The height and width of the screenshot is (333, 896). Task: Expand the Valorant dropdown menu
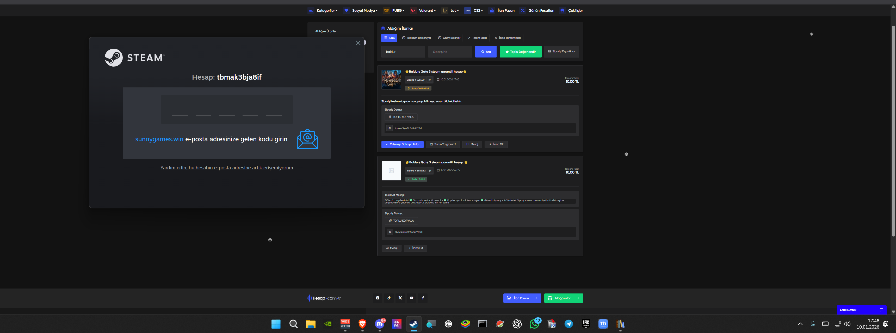point(423,10)
